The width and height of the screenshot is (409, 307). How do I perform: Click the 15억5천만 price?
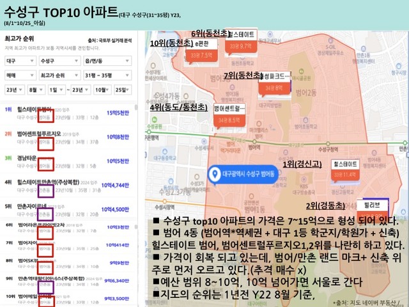118,113
